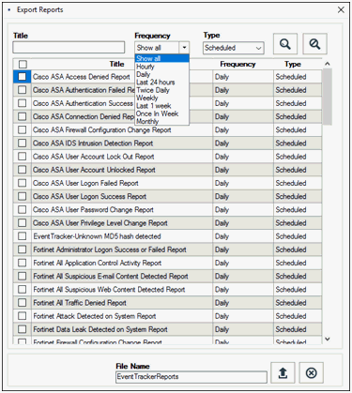Click the search magnifier icon button
Viewport: 352px width, 393px height.
tap(284, 44)
